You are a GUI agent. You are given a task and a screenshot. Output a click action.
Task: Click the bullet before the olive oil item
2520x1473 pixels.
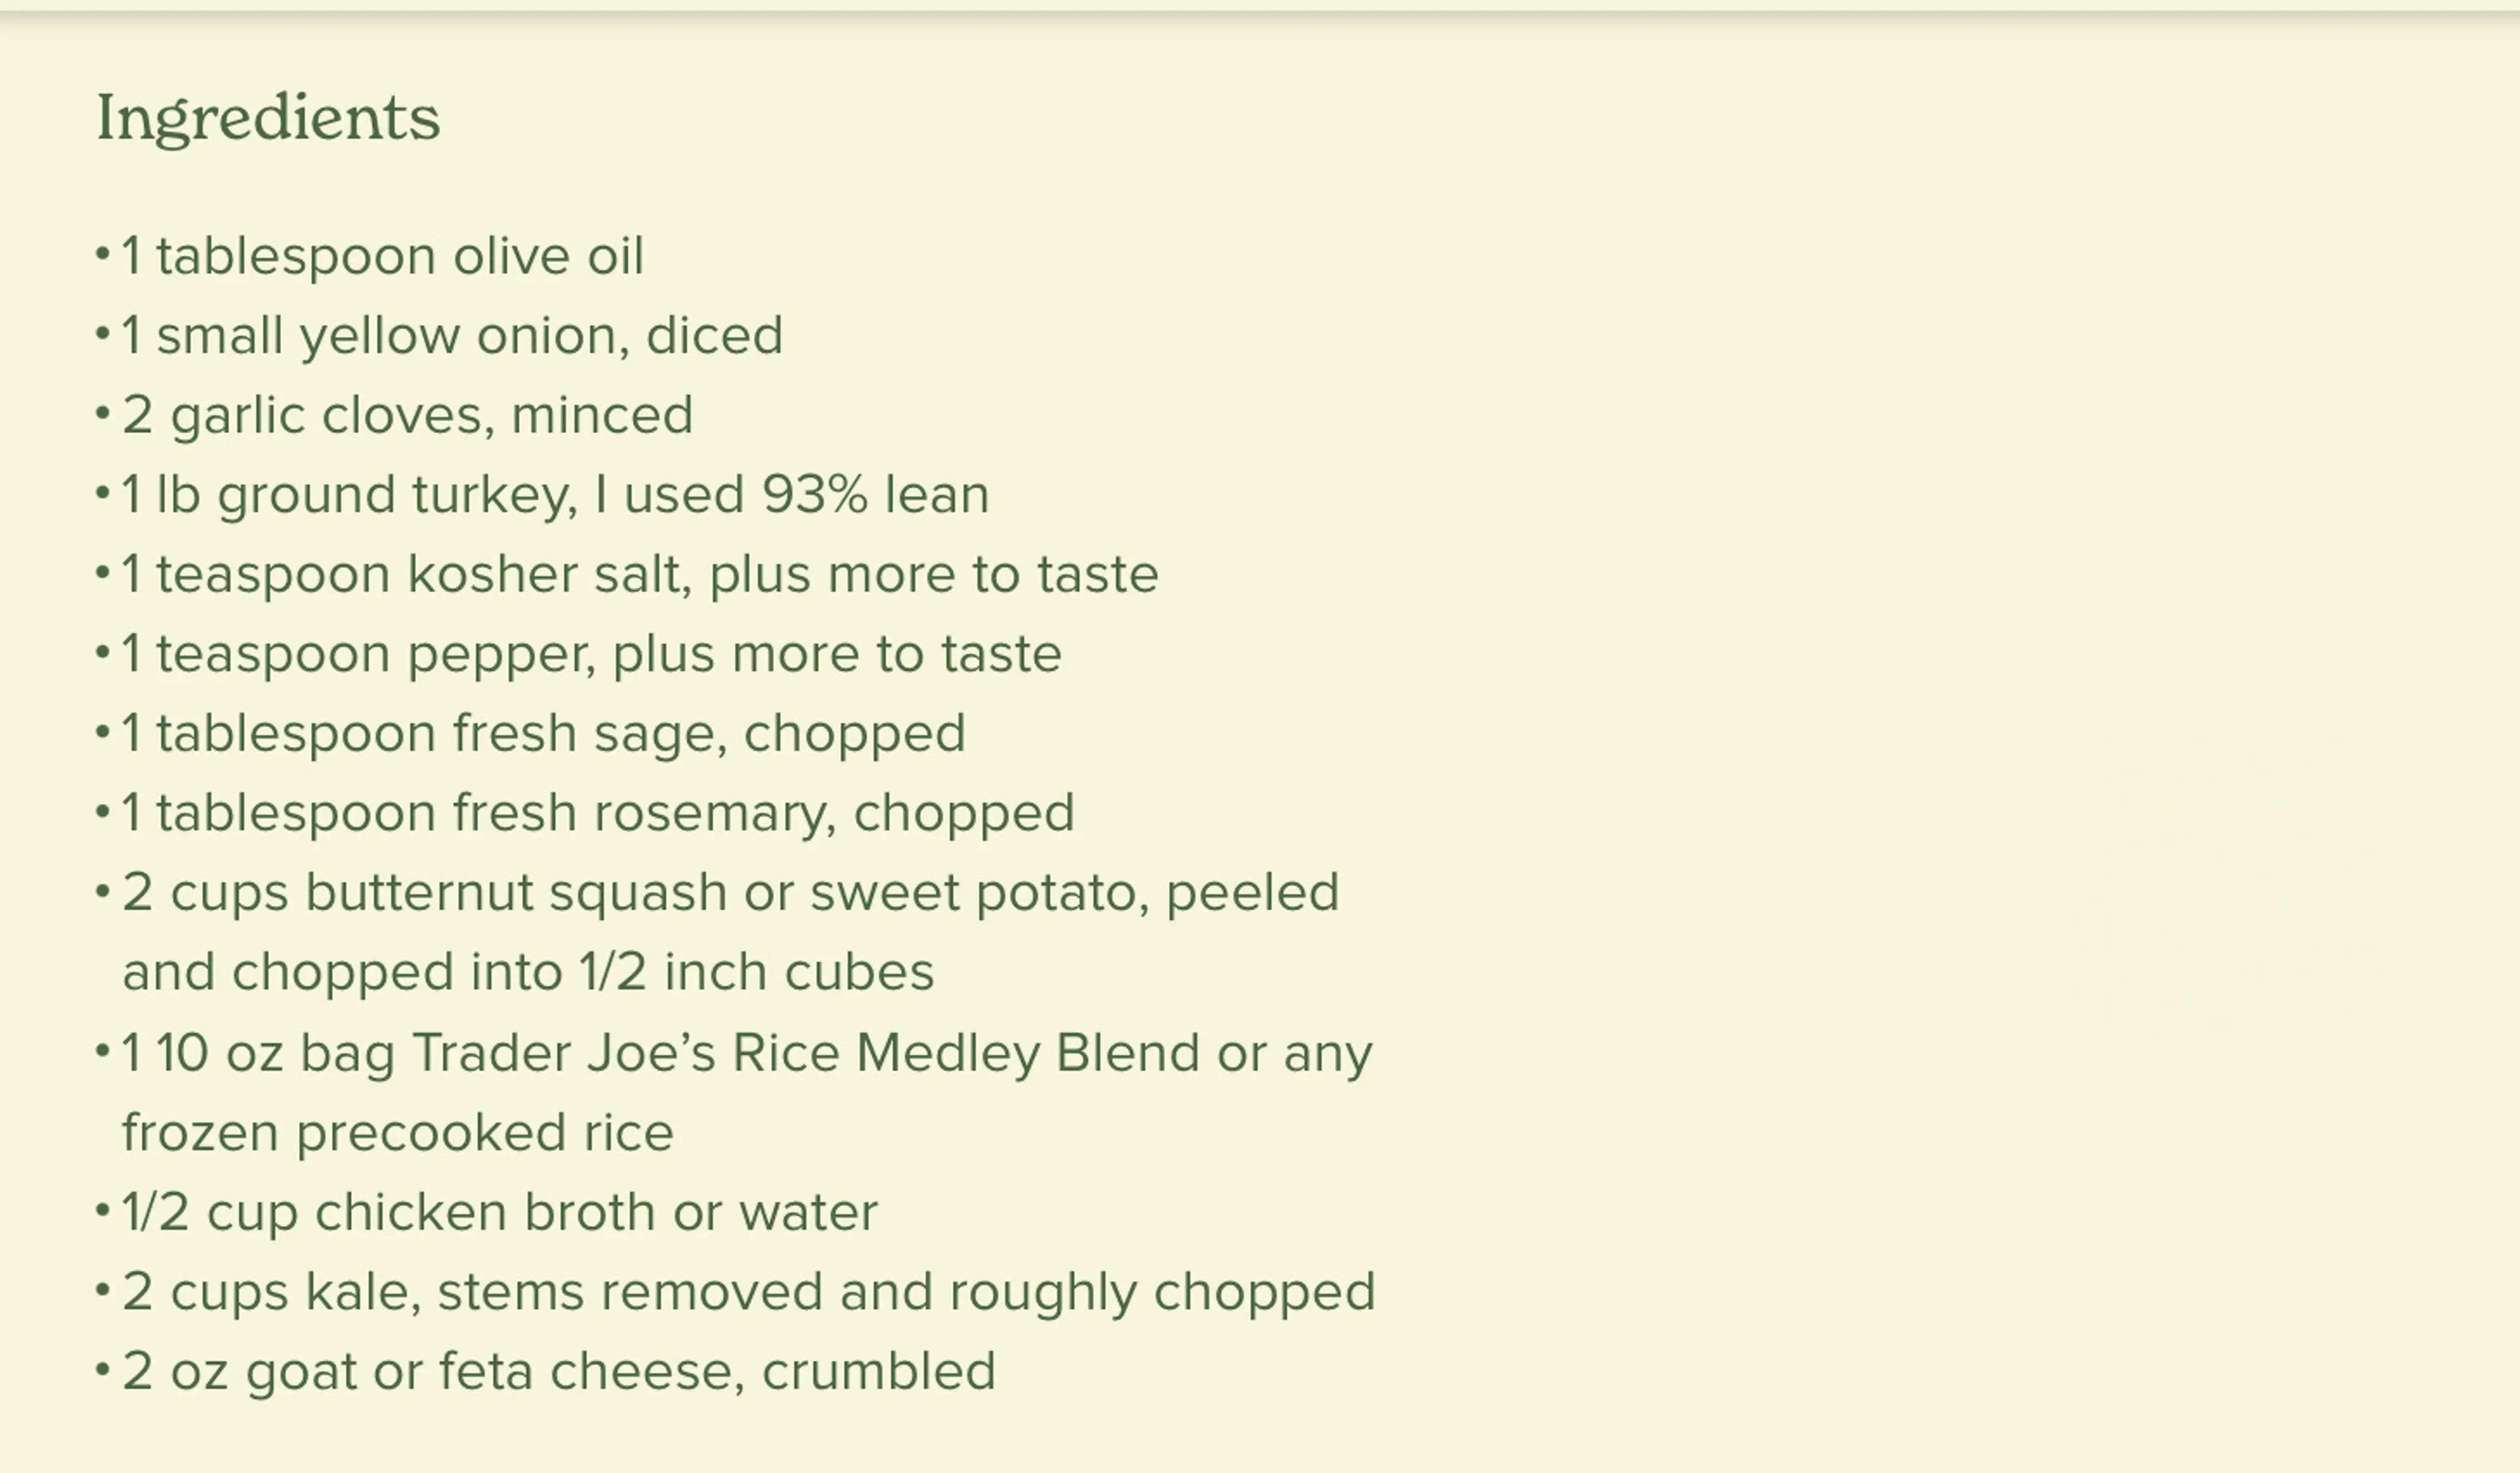tap(102, 254)
